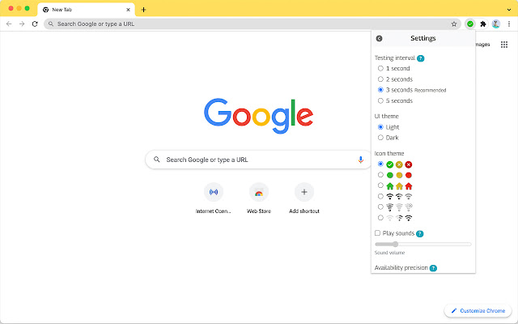This screenshot has height=324, width=518.
Task: Select the 2 seconds testing interval
Action: pos(380,79)
